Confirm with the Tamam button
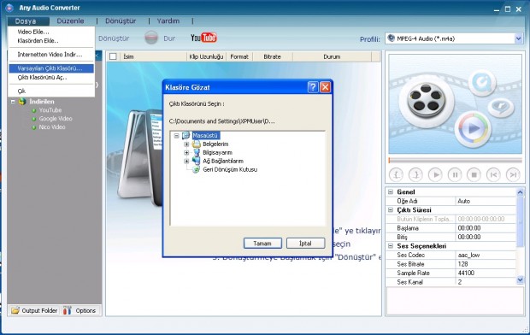The height and width of the screenshot is (335, 530). tap(262, 243)
